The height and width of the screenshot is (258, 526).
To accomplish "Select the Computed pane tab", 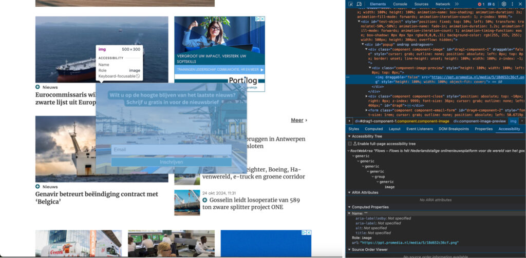I will tap(374, 129).
